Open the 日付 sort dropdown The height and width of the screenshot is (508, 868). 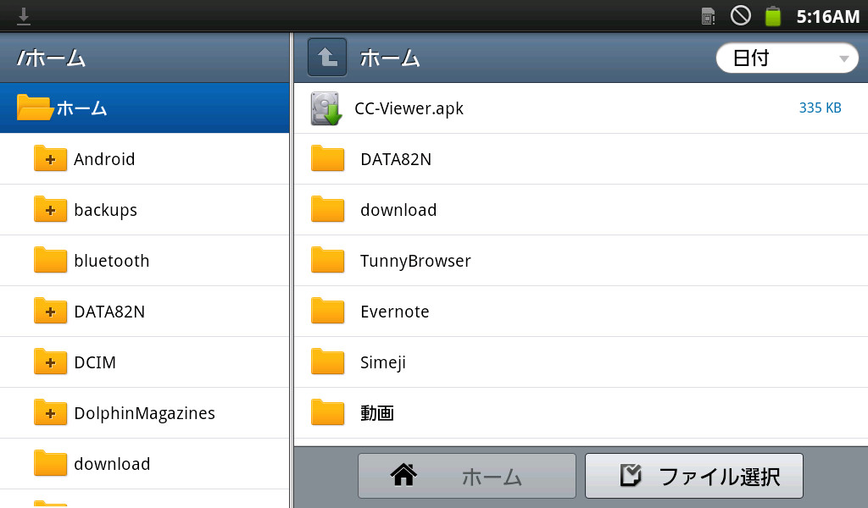(x=786, y=58)
